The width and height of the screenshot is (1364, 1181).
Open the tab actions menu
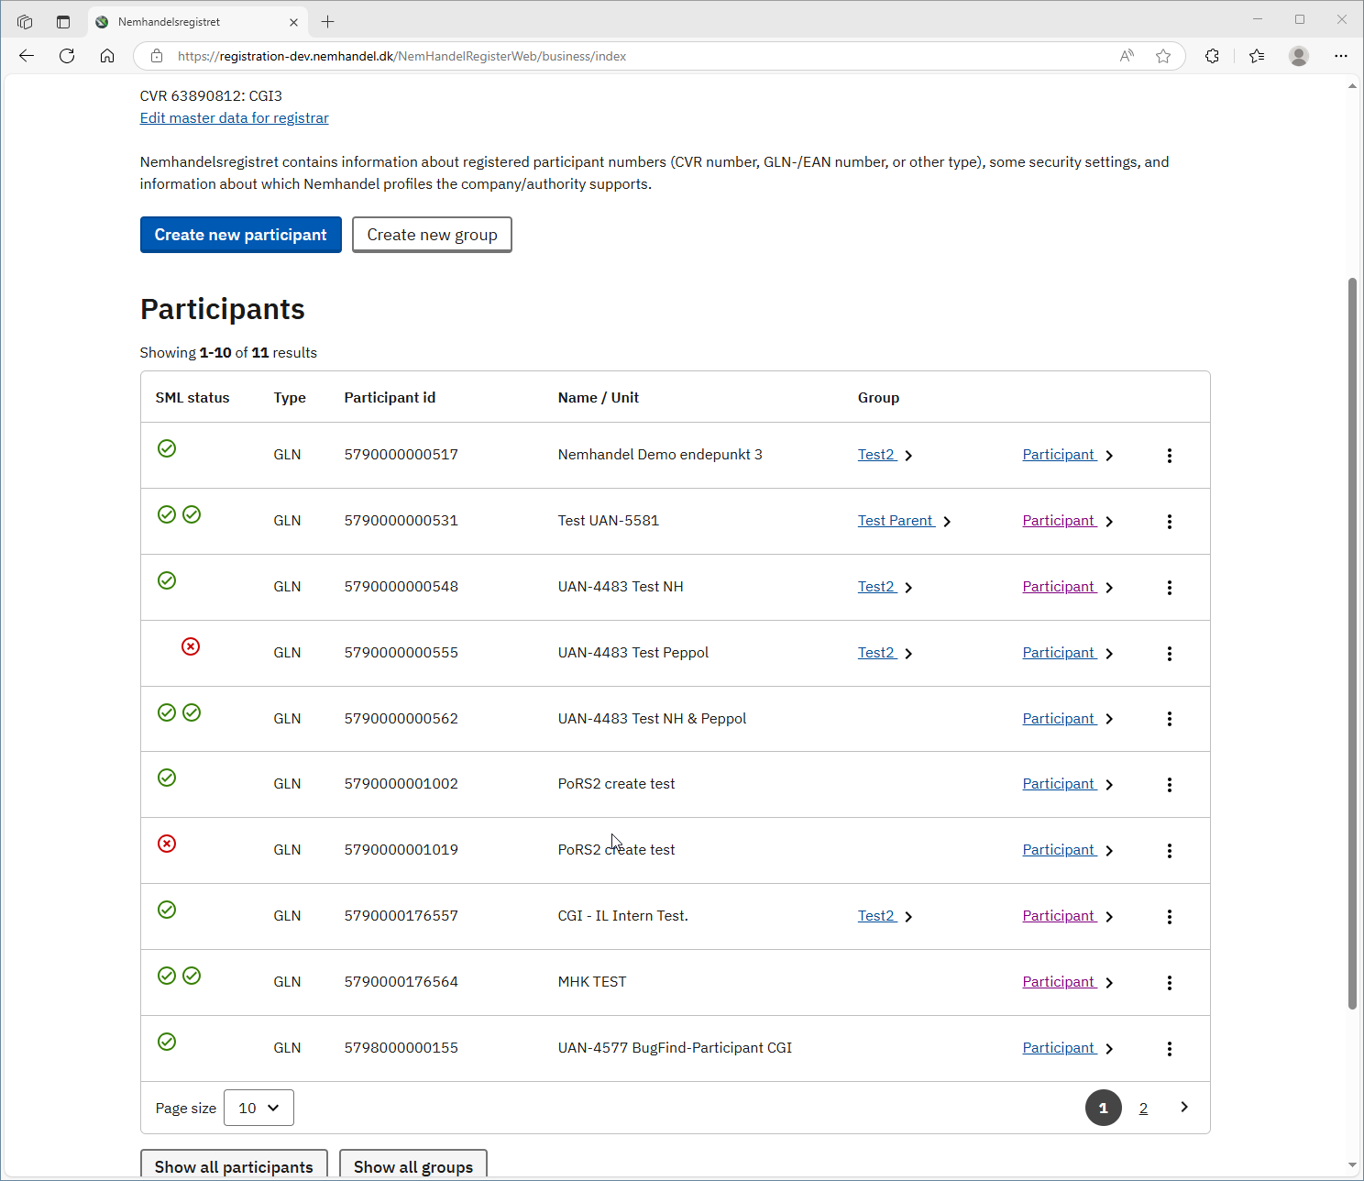(63, 21)
